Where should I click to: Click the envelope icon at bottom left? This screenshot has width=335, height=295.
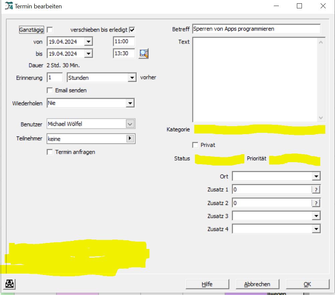click(x=10, y=284)
